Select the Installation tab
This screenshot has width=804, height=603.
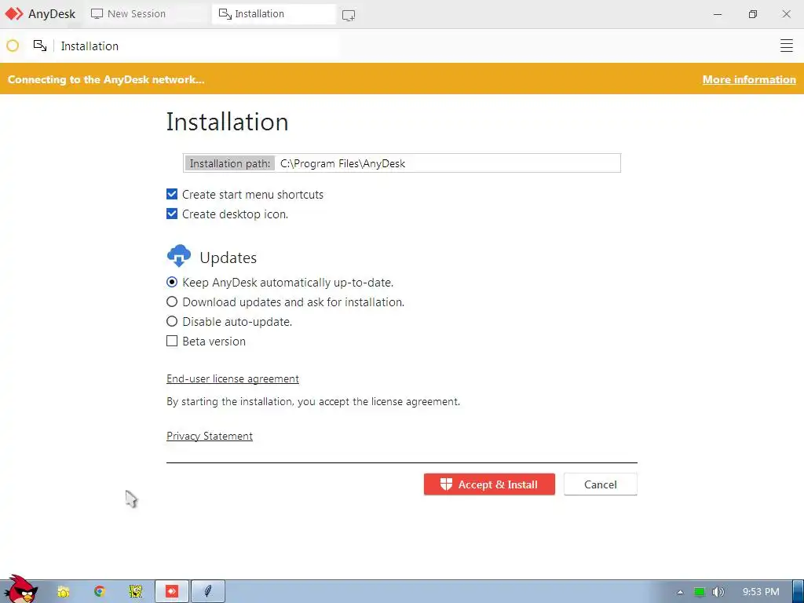point(273,14)
